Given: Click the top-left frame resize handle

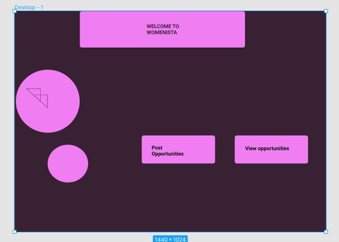Looking at the screenshot, I should pos(15,11).
